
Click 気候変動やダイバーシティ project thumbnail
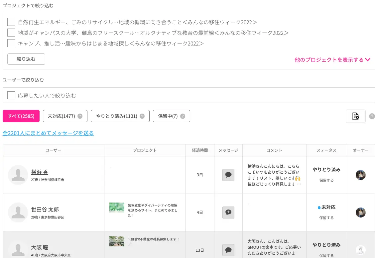coord(117,208)
